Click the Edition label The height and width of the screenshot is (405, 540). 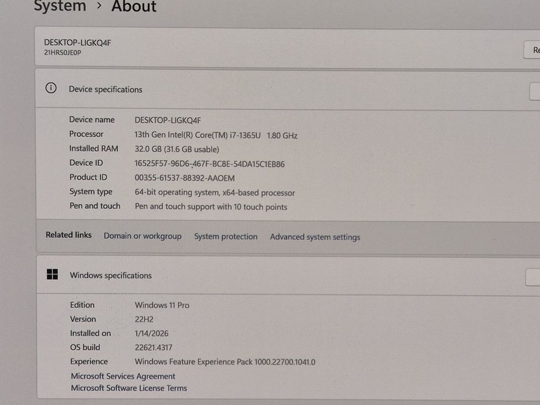coord(82,305)
